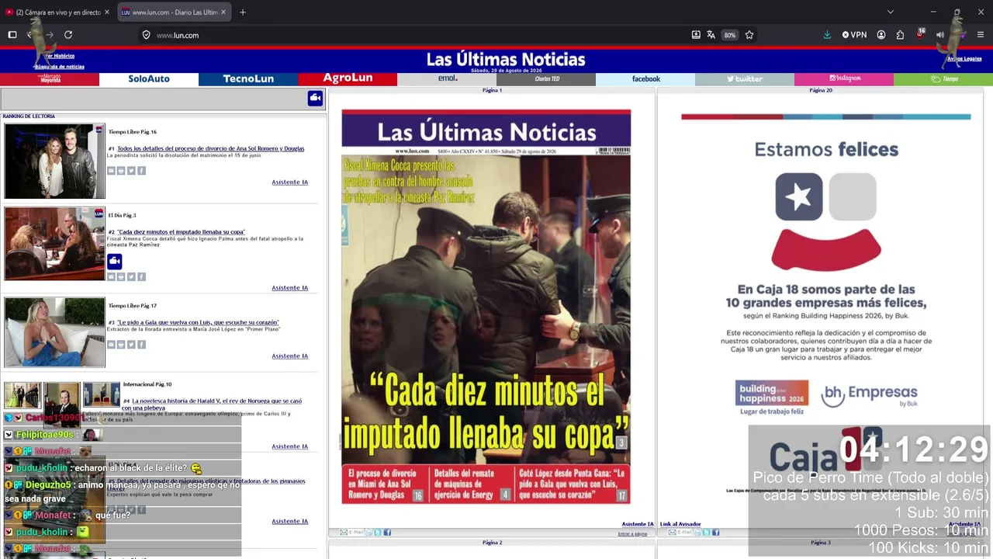
Task: Expand the list all tabs chevron
Action: [891, 12]
